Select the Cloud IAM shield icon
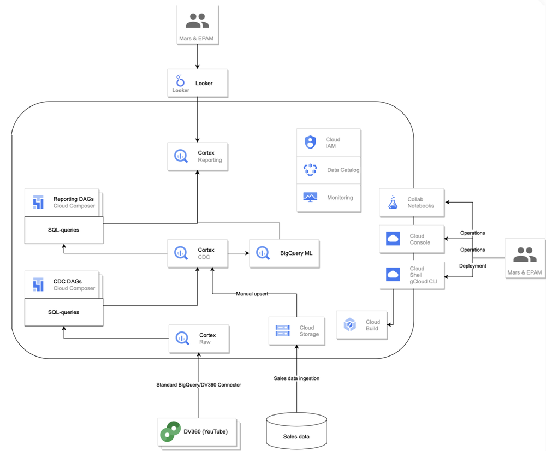546x451 pixels. tap(310, 142)
